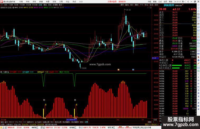Click the toolbar icon left of 分时

click(2, 5)
